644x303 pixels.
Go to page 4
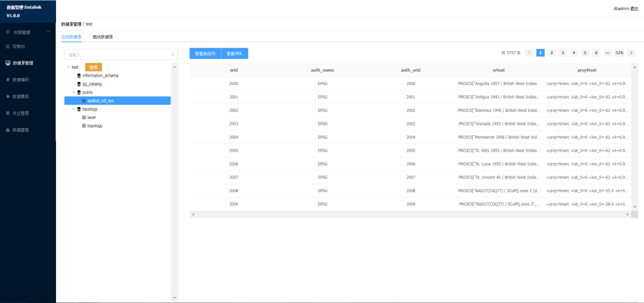coord(574,53)
